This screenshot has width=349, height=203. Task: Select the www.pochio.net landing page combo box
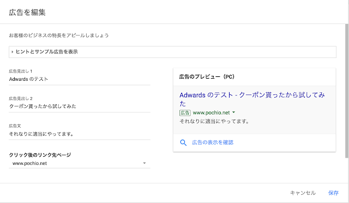[x=80, y=163]
